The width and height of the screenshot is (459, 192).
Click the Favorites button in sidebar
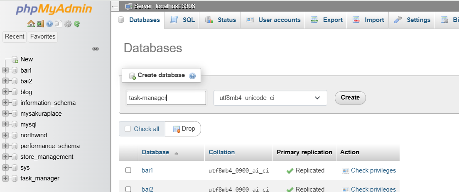(x=43, y=37)
